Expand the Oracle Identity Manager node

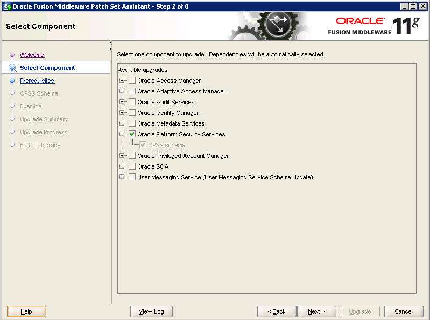[x=122, y=113]
